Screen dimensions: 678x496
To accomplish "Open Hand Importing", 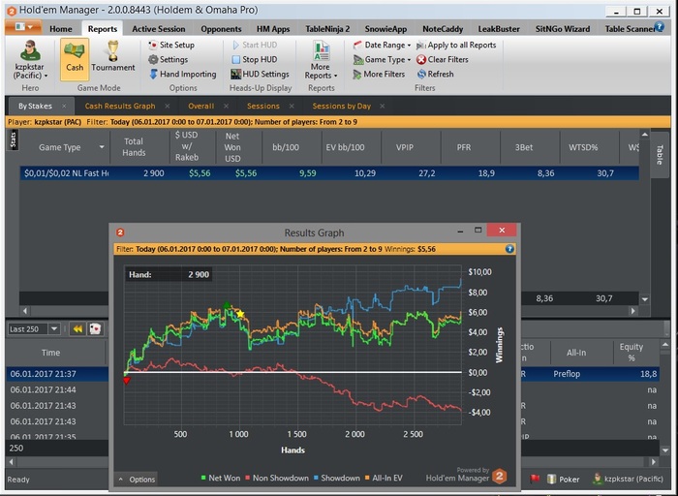I will coord(182,74).
